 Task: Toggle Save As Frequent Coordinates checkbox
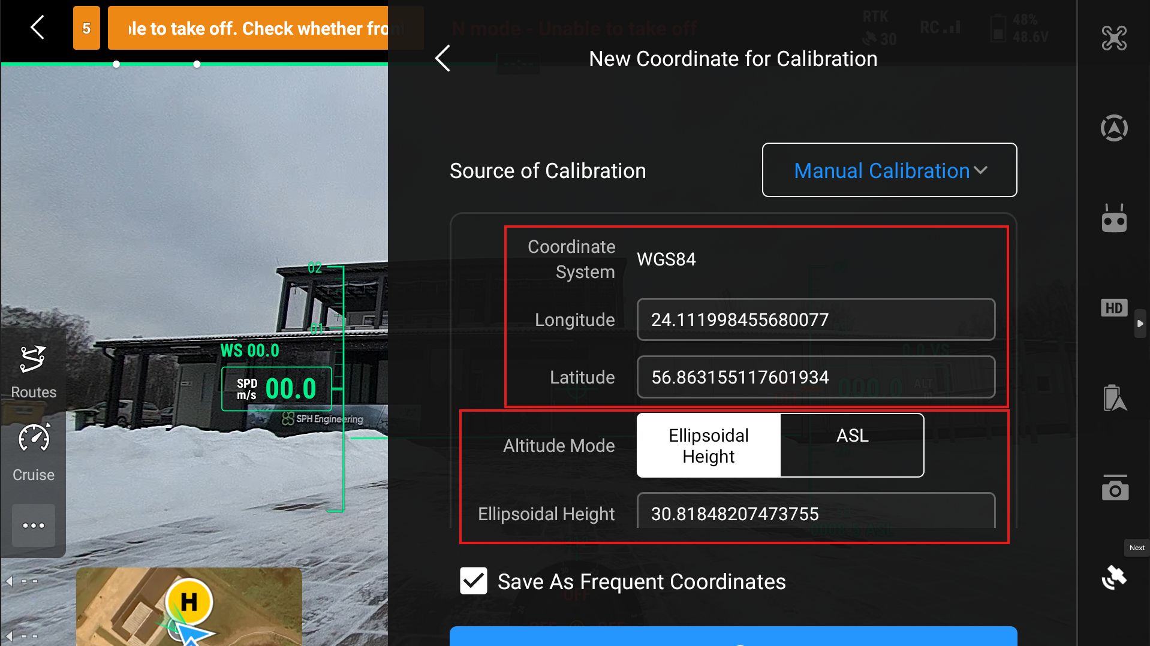click(474, 581)
